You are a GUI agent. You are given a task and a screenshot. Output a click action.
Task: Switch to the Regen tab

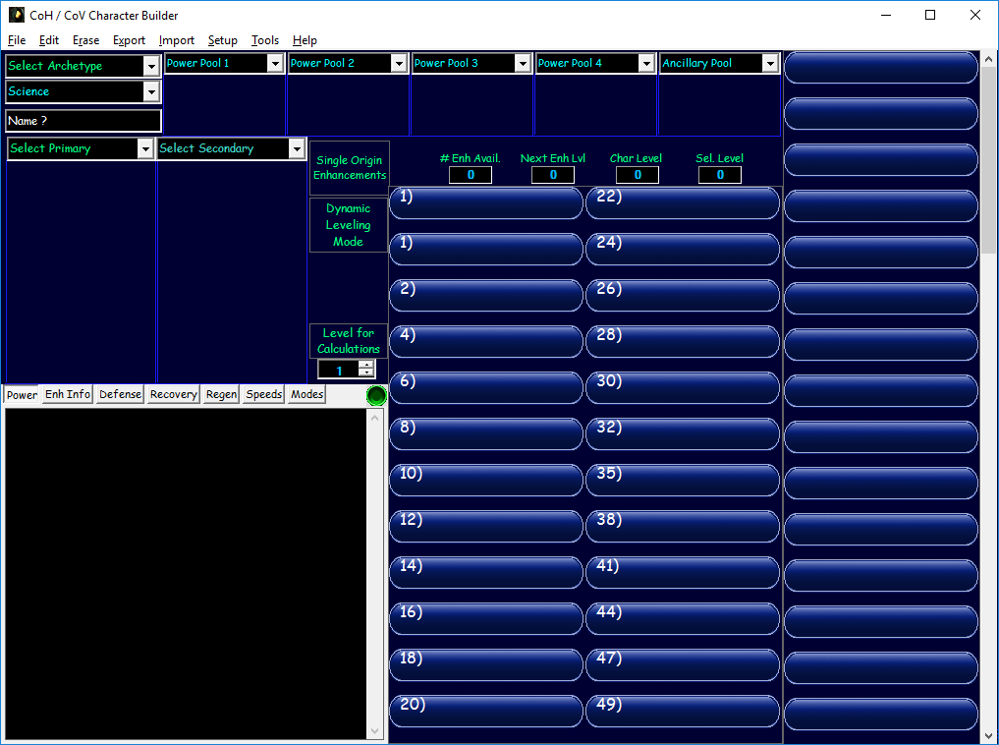(221, 394)
